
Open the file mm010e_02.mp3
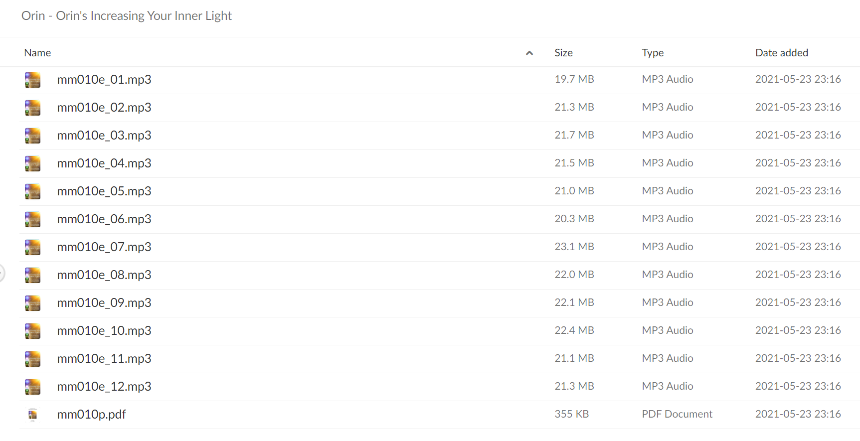click(104, 108)
